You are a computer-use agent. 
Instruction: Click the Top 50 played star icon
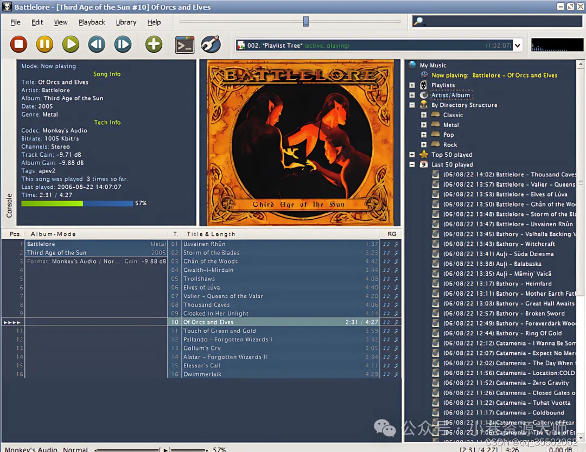tap(423, 155)
